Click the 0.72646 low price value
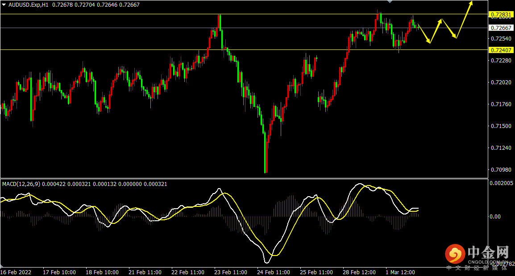The width and height of the screenshot is (515, 276). point(107,5)
